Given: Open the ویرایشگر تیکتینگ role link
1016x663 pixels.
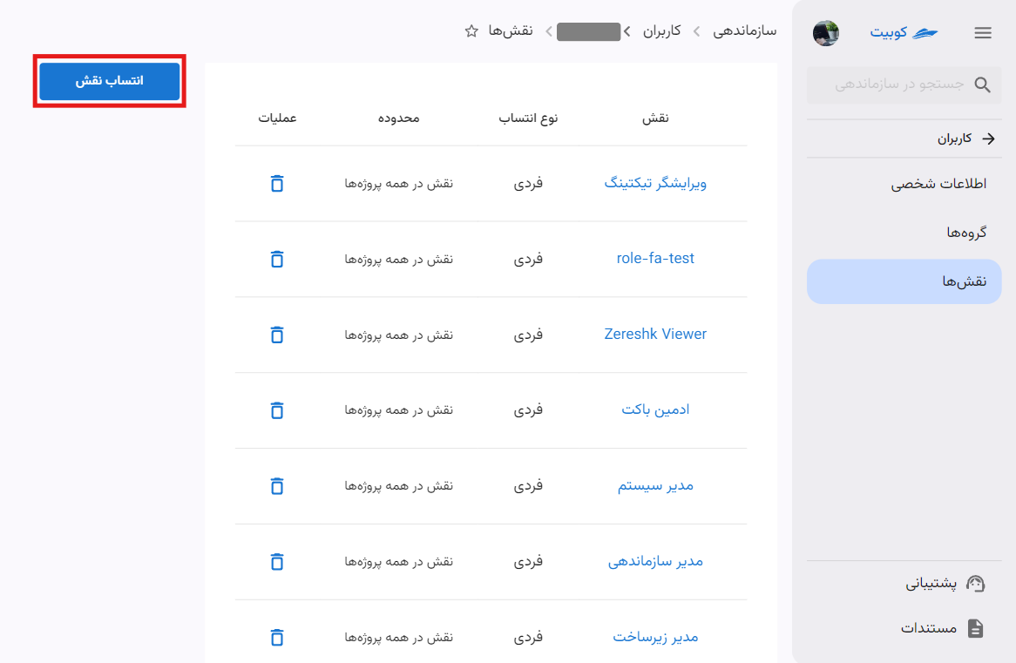Looking at the screenshot, I should pos(655,184).
